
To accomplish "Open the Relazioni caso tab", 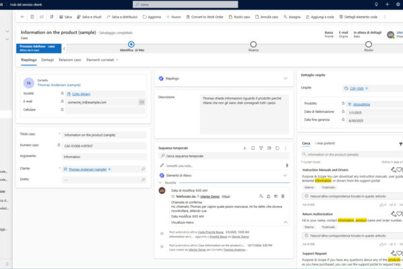I will [x=70, y=60].
